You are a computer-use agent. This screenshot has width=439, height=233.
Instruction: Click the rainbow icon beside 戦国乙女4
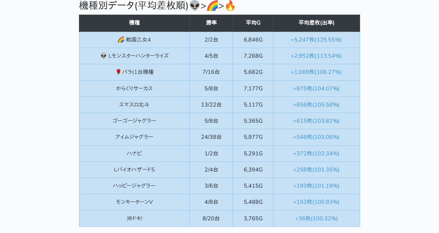pyautogui.click(x=121, y=40)
